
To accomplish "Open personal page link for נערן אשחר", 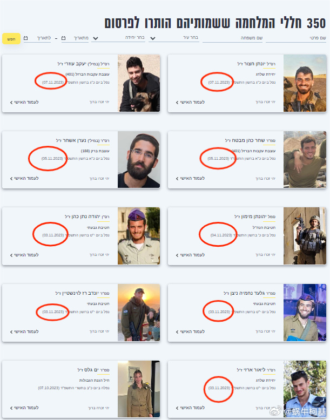I will [24, 178].
